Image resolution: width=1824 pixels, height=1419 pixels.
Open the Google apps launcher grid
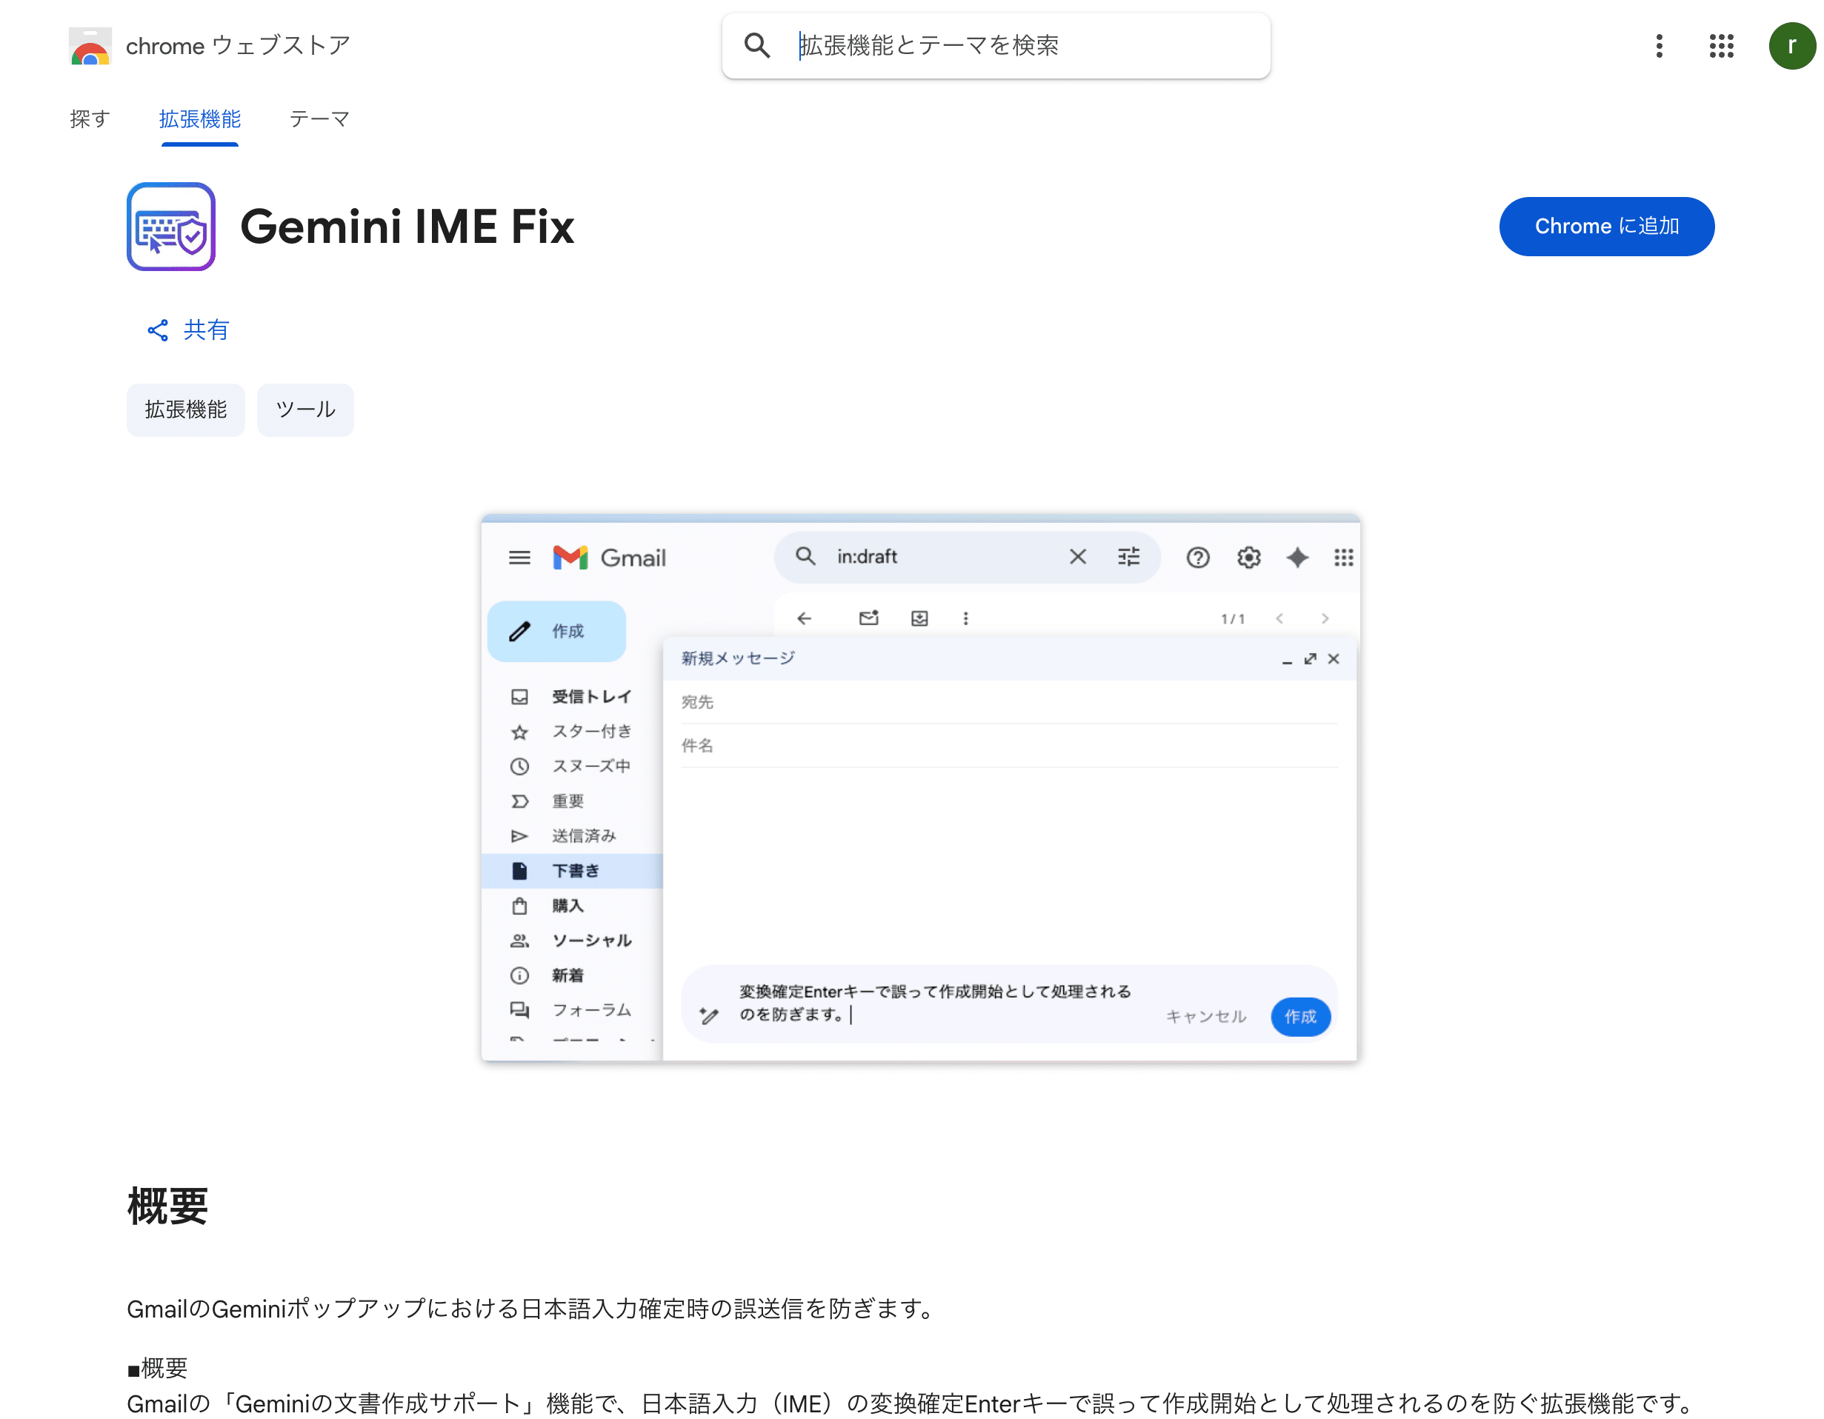(x=1720, y=47)
